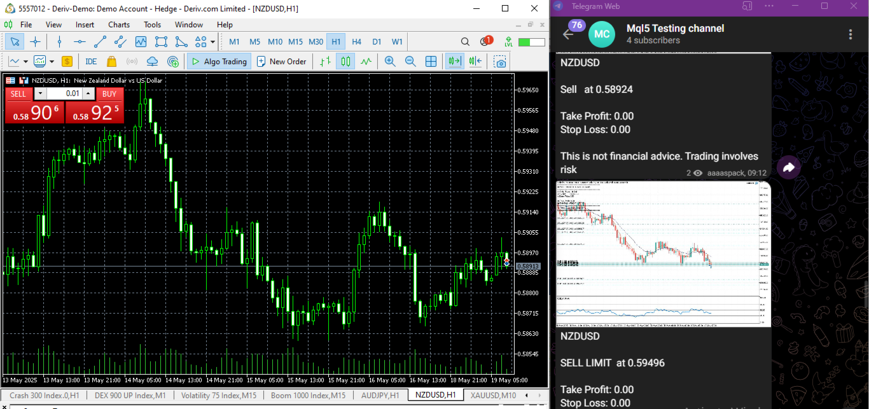Open the Charts menu

pyautogui.click(x=119, y=25)
